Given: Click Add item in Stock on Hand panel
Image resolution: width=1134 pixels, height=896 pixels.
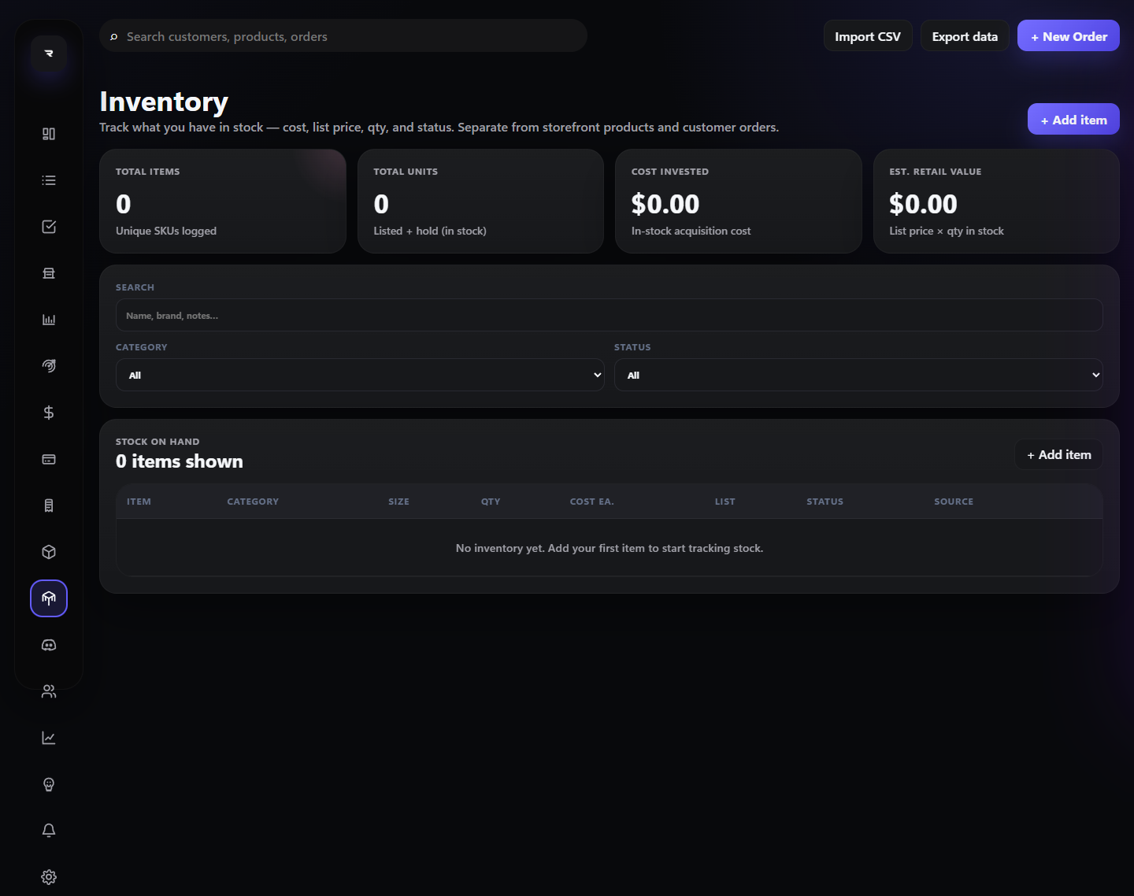Looking at the screenshot, I should point(1059,454).
